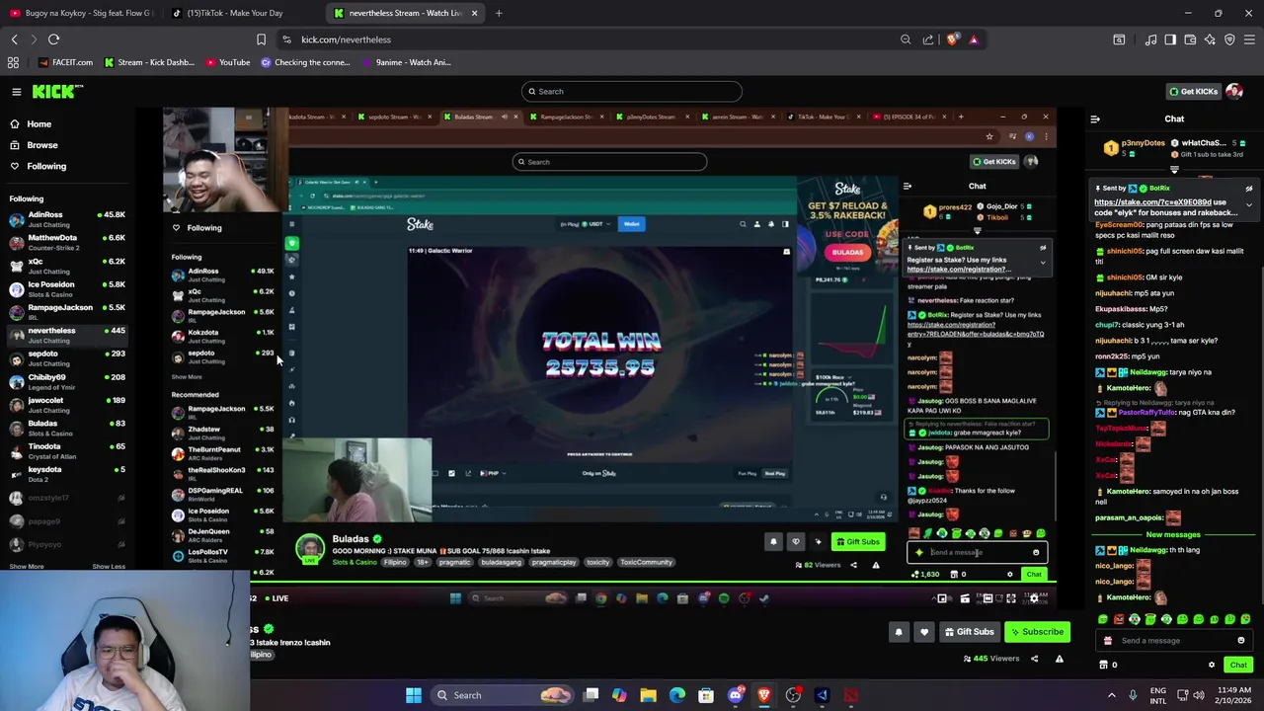Open stream player settings gear

pyautogui.click(x=1034, y=598)
